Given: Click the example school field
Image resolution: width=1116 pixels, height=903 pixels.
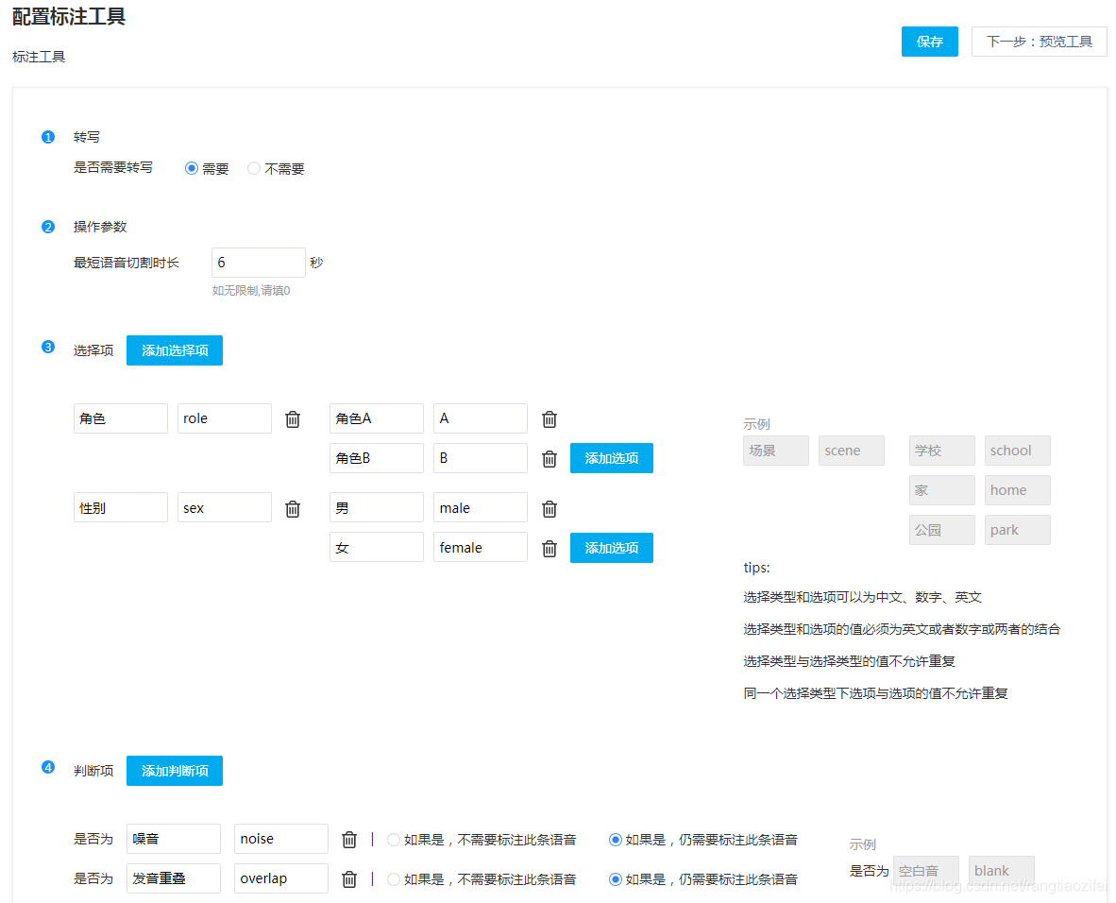Looking at the screenshot, I should [1017, 451].
